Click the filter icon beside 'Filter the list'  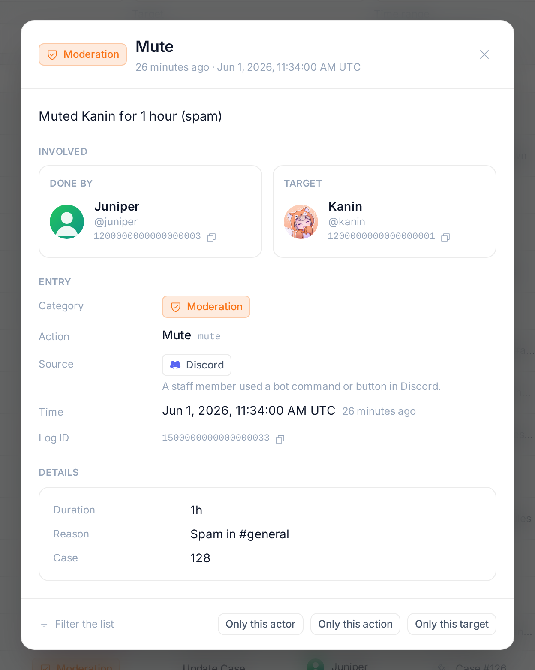point(44,624)
